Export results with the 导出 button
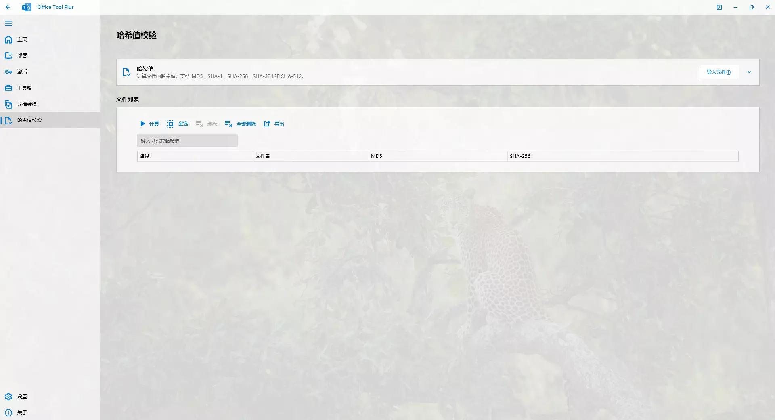 point(274,124)
